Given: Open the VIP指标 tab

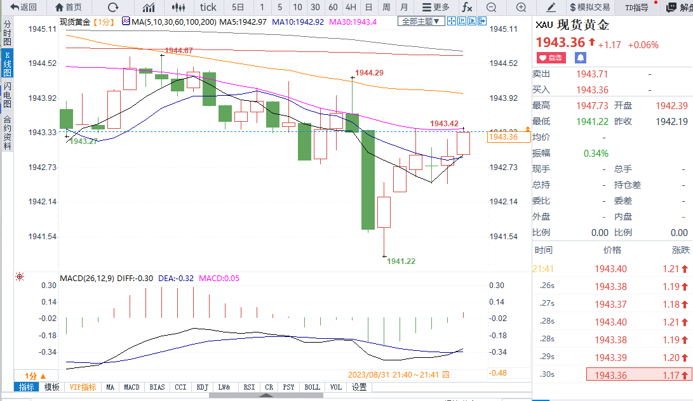Looking at the screenshot, I should (83, 387).
